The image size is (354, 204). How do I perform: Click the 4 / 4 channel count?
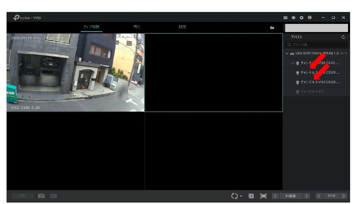[x=344, y=53]
